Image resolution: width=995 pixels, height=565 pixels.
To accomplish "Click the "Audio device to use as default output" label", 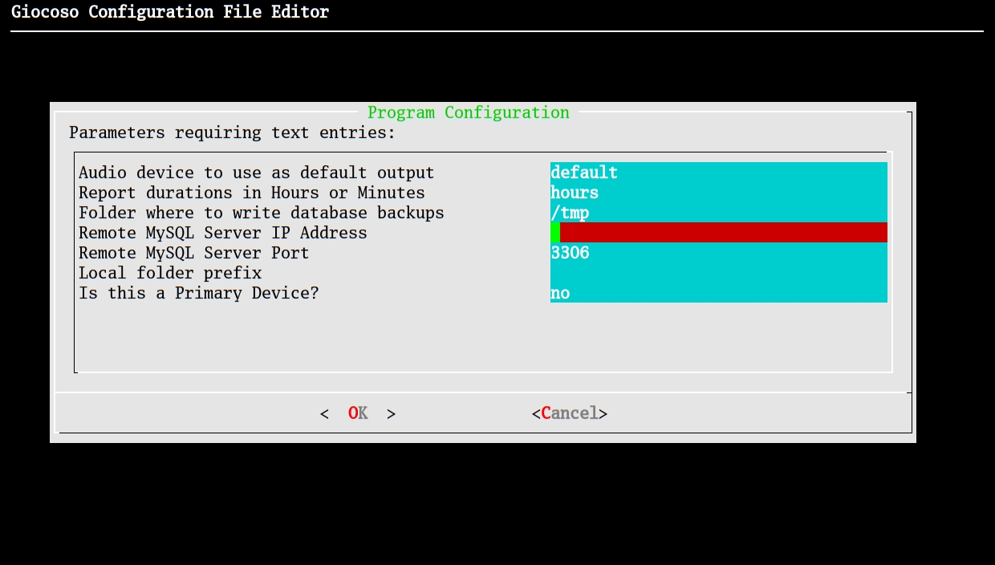I will pos(256,173).
